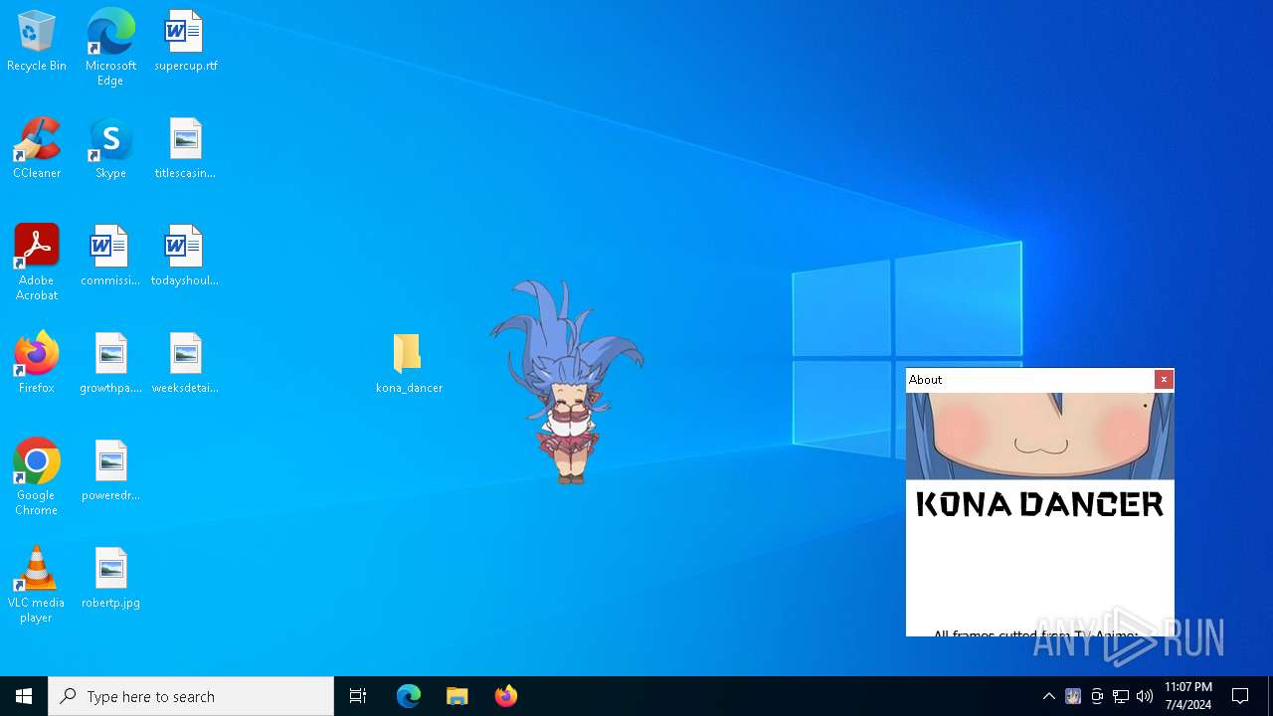The image size is (1273, 716).
Task: Select the robertp.jpg file icon
Action: (110, 578)
